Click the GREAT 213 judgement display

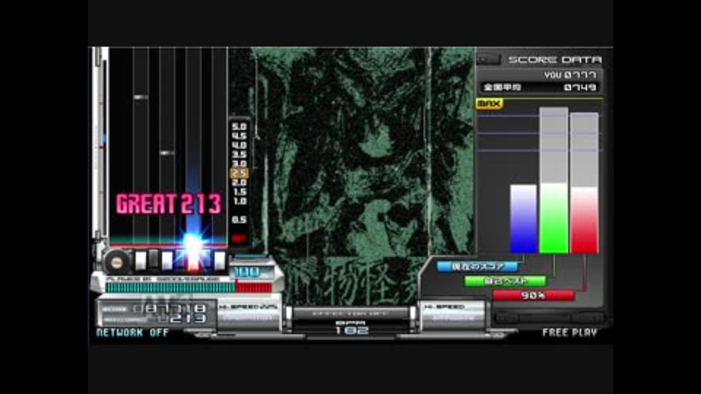coord(169,204)
